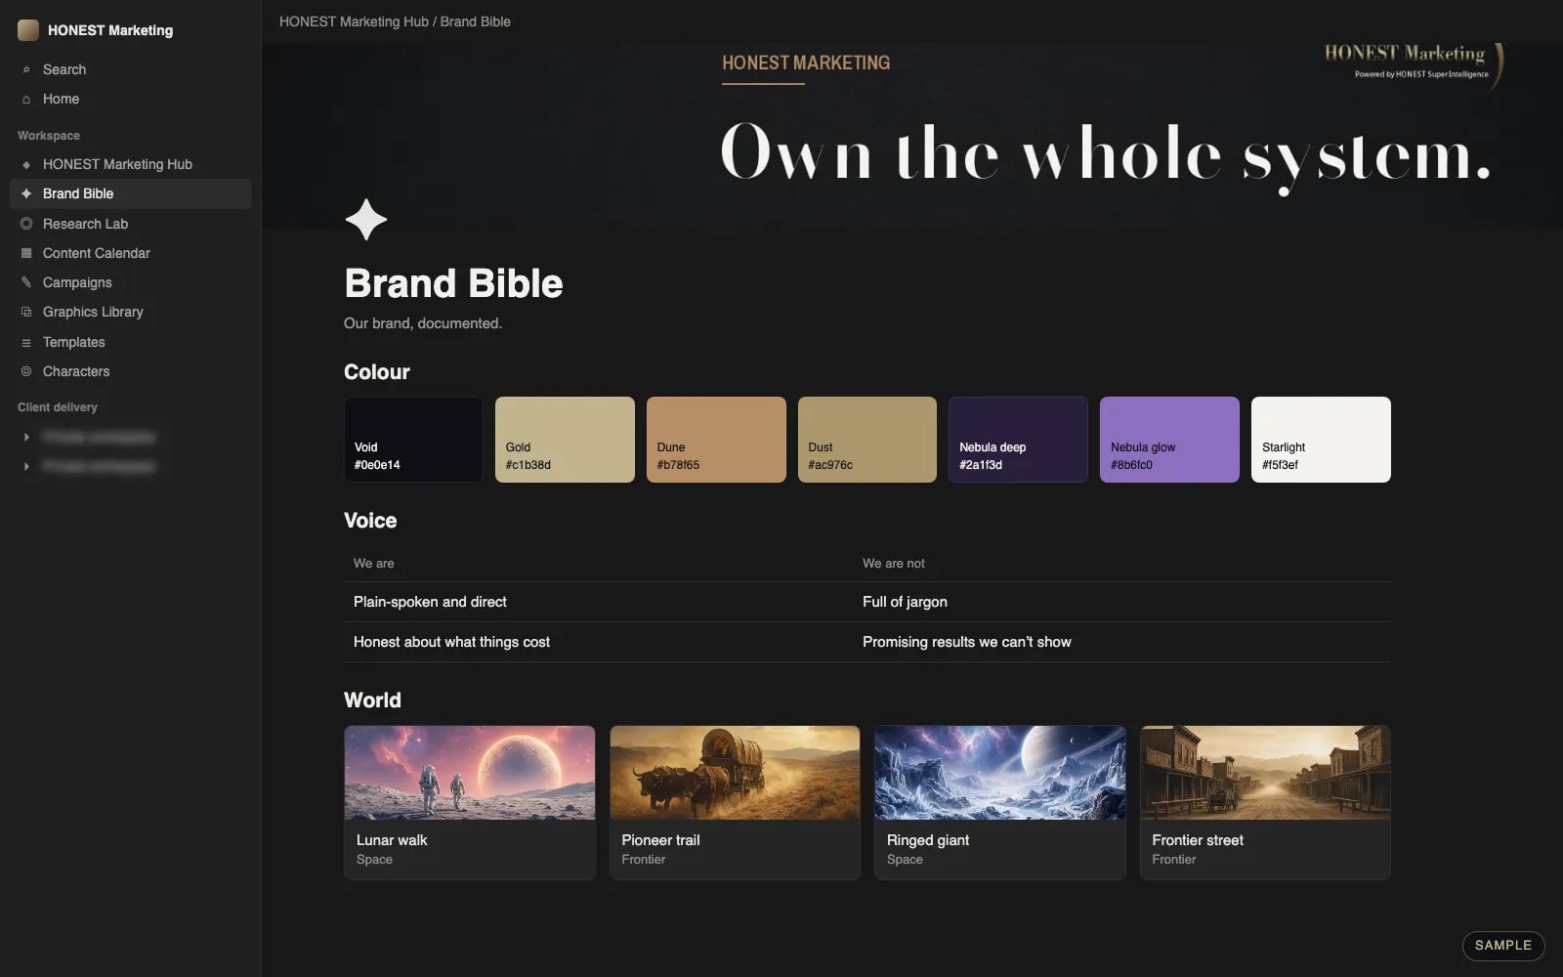Select the Nebula glow #8b6fc0 swatch
This screenshot has height=977, width=1563.
pos(1169,440)
